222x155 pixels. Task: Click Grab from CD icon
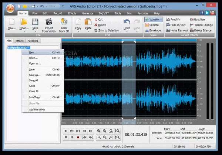pos(64,22)
